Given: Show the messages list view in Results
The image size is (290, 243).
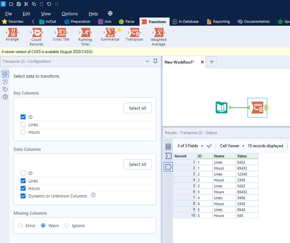Looking at the screenshot, I should tap(168, 147).
